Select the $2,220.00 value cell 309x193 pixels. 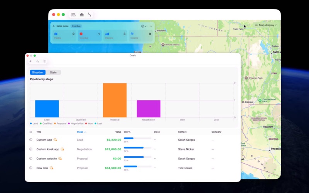tap(114, 140)
